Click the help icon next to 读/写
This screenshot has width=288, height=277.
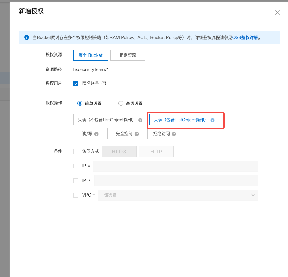pos(96,134)
